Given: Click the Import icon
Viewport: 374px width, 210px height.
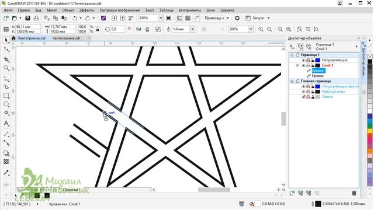Looking at the screenshot, I should coord(115,18).
